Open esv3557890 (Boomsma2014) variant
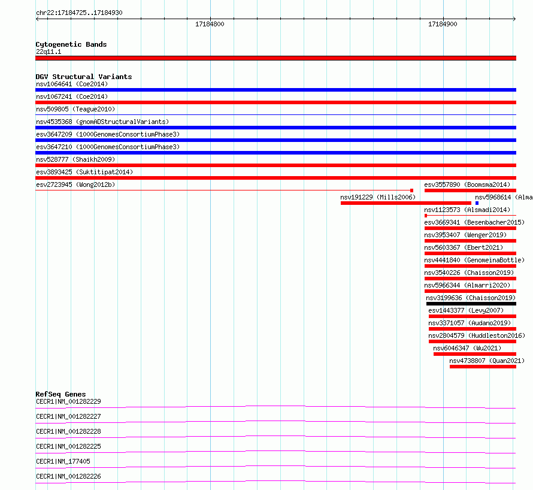Image resolution: width=533 pixels, height=490 pixels. [467, 184]
